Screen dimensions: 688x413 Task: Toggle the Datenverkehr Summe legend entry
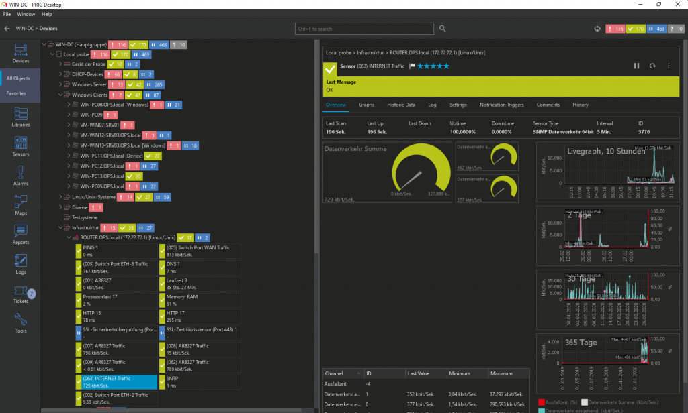(583, 402)
